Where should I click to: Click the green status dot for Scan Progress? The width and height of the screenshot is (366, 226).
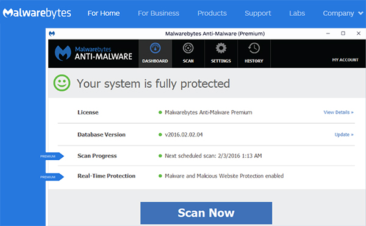tap(160, 155)
